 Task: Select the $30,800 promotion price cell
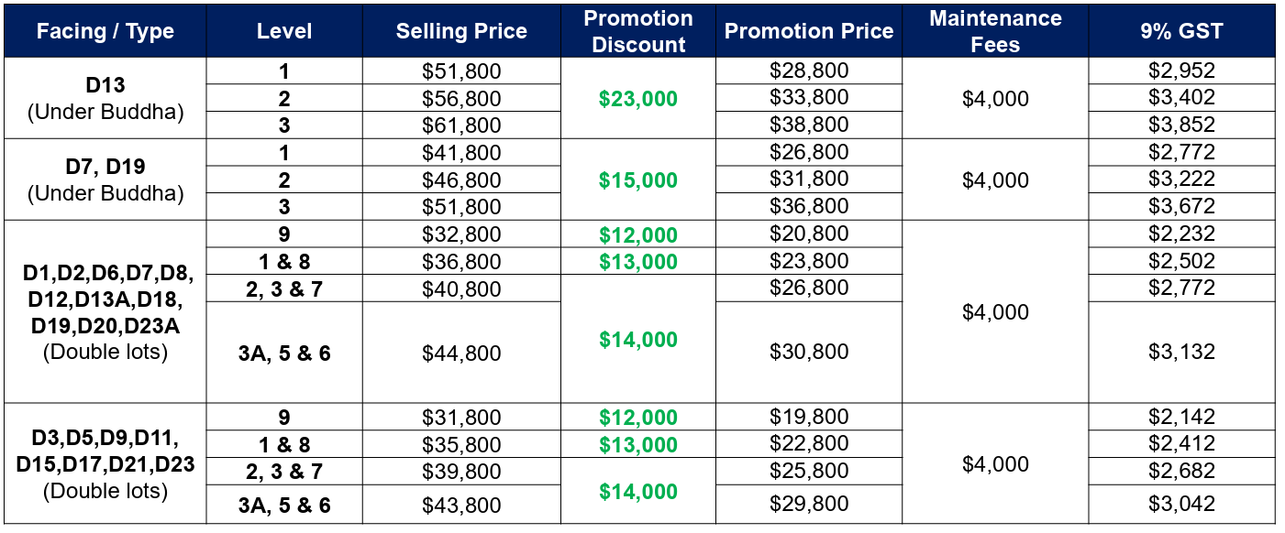pos(809,353)
